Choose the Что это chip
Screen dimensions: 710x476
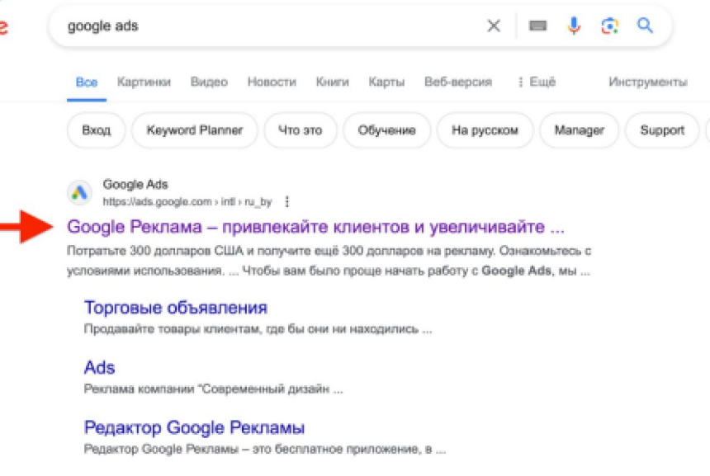point(301,130)
